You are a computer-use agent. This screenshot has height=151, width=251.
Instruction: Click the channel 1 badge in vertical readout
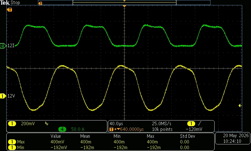[x=12, y=124]
